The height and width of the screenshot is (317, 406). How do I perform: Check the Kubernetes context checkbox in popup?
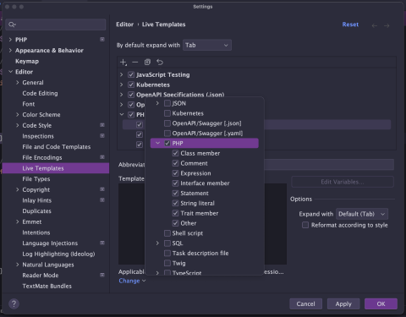167,113
